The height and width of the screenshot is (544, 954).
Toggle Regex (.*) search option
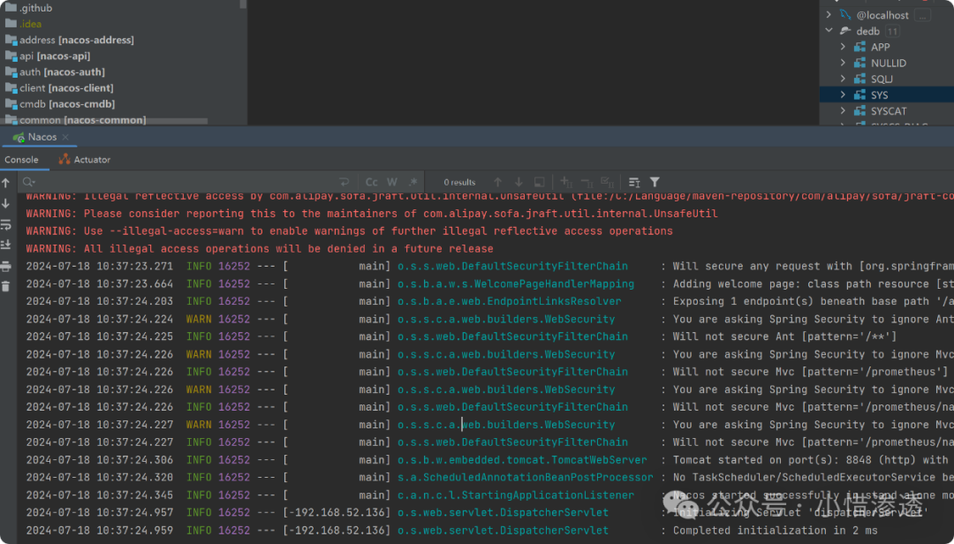coord(413,182)
